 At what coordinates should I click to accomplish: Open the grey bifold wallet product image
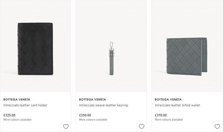pos(187,56)
